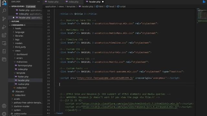This screenshot has width=207, height=116.
Task: Click the template breadcrumb segment
Action: (x=71, y=6)
